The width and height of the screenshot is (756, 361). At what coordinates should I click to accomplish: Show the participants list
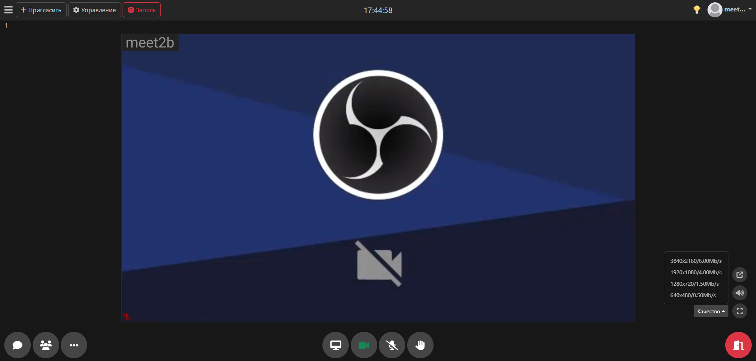pyautogui.click(x=46, y=345)
